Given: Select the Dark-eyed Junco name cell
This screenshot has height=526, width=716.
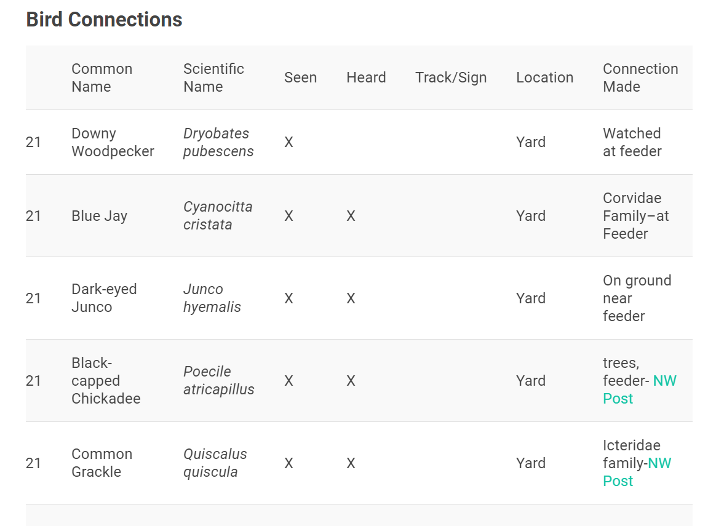Looking at the screenshot, I should click(x=104, y=298).
